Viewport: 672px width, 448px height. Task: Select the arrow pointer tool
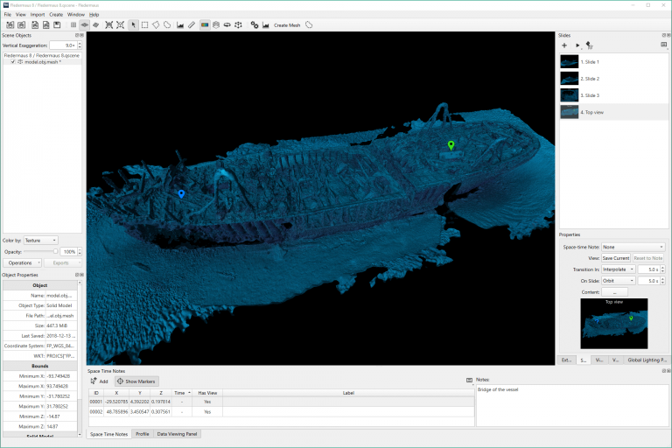(133, 24)
